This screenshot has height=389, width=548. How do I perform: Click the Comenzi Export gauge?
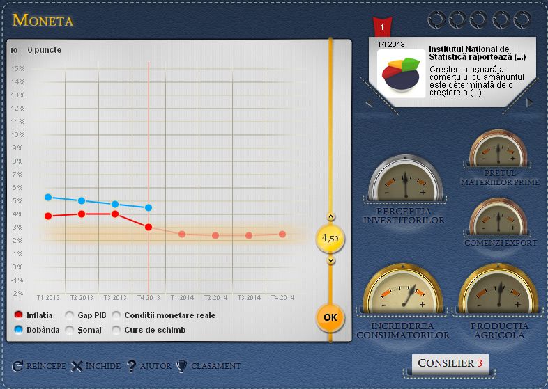[498, 217]
